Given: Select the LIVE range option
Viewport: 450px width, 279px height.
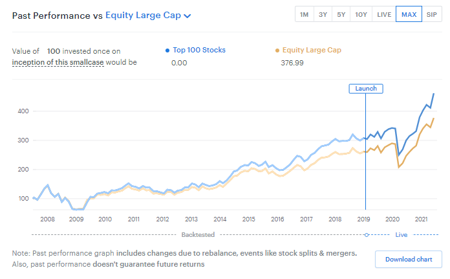Looking at the screenshot, I should tap(384, 15).
